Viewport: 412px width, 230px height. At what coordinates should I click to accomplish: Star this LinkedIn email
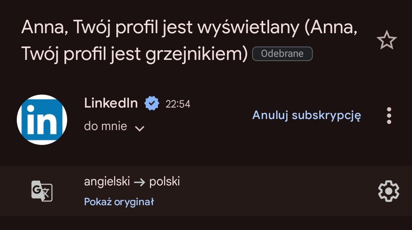point(387,40)
